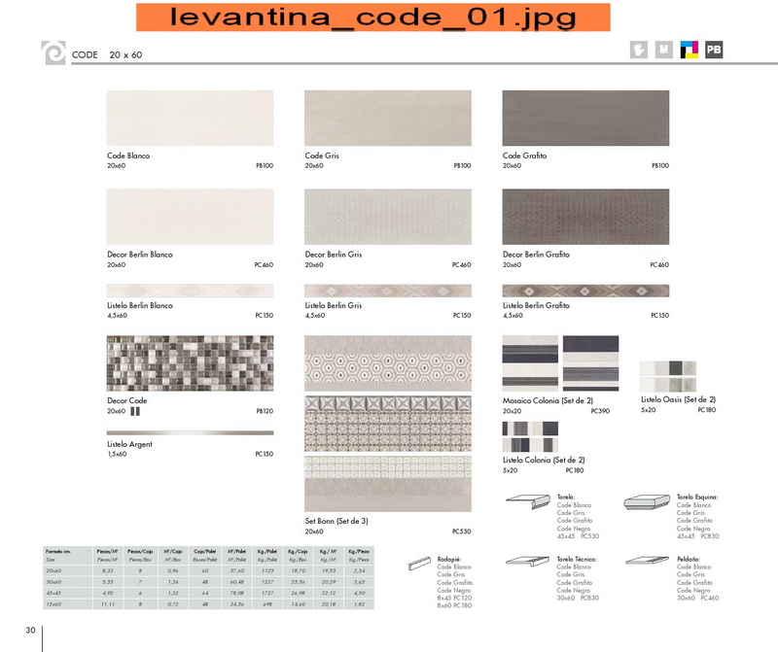The height and width of the screenshot is (652, 778).
Task: Click the small grid Set Bonn tile
Action: pos(388,484)
